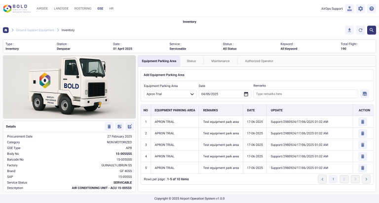Delete equipment from Details panel

coord(109,126)
